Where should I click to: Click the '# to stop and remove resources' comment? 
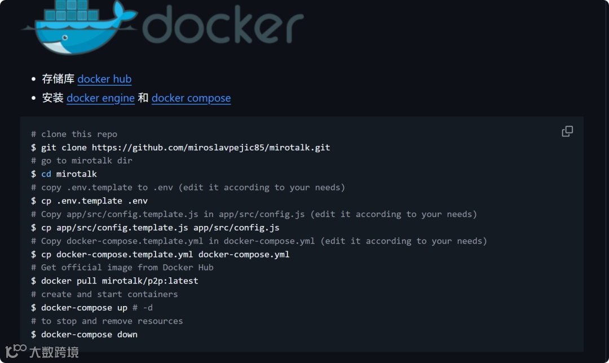point(107,321)
